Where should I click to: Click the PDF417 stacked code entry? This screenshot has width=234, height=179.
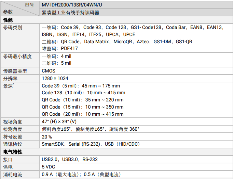pos(60,48)
